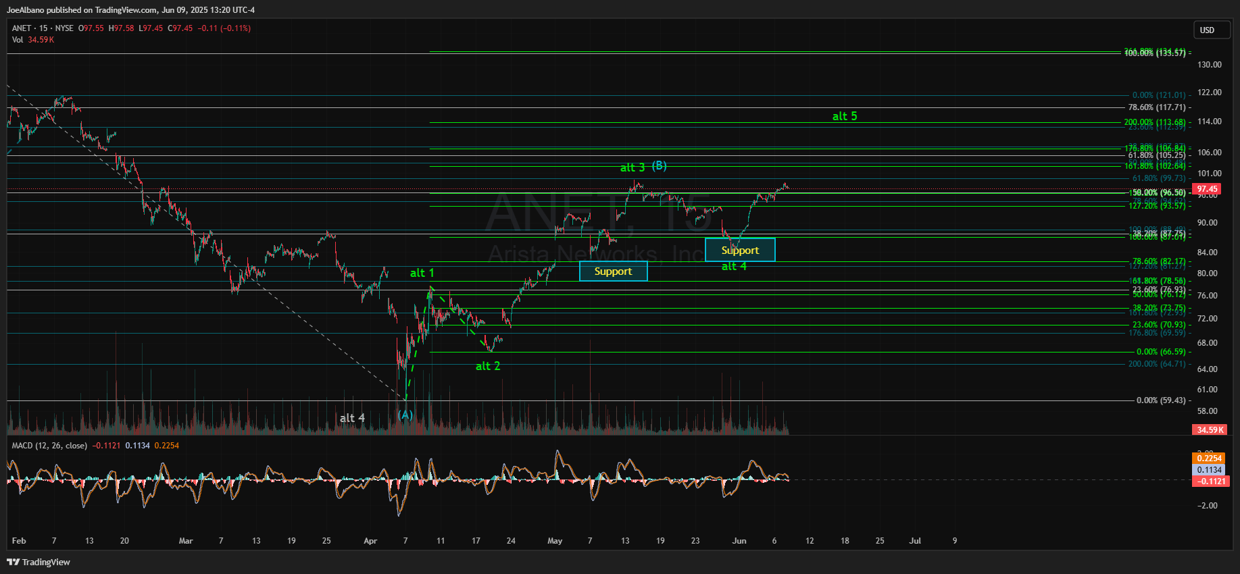Select the ANET · 15 · NYSE symbol title
The height and width of the screenshot is (574, 1240).
tap(43, 28)
